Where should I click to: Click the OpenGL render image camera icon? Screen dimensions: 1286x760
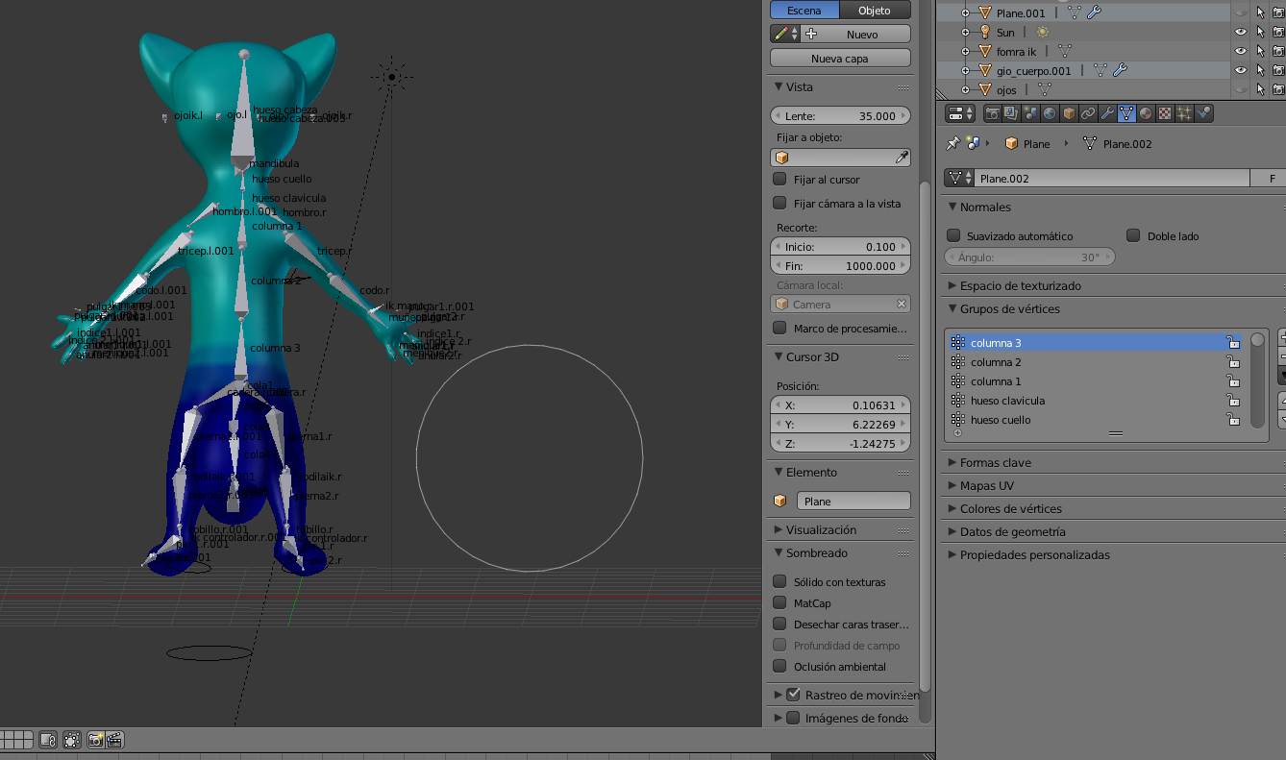96,740
